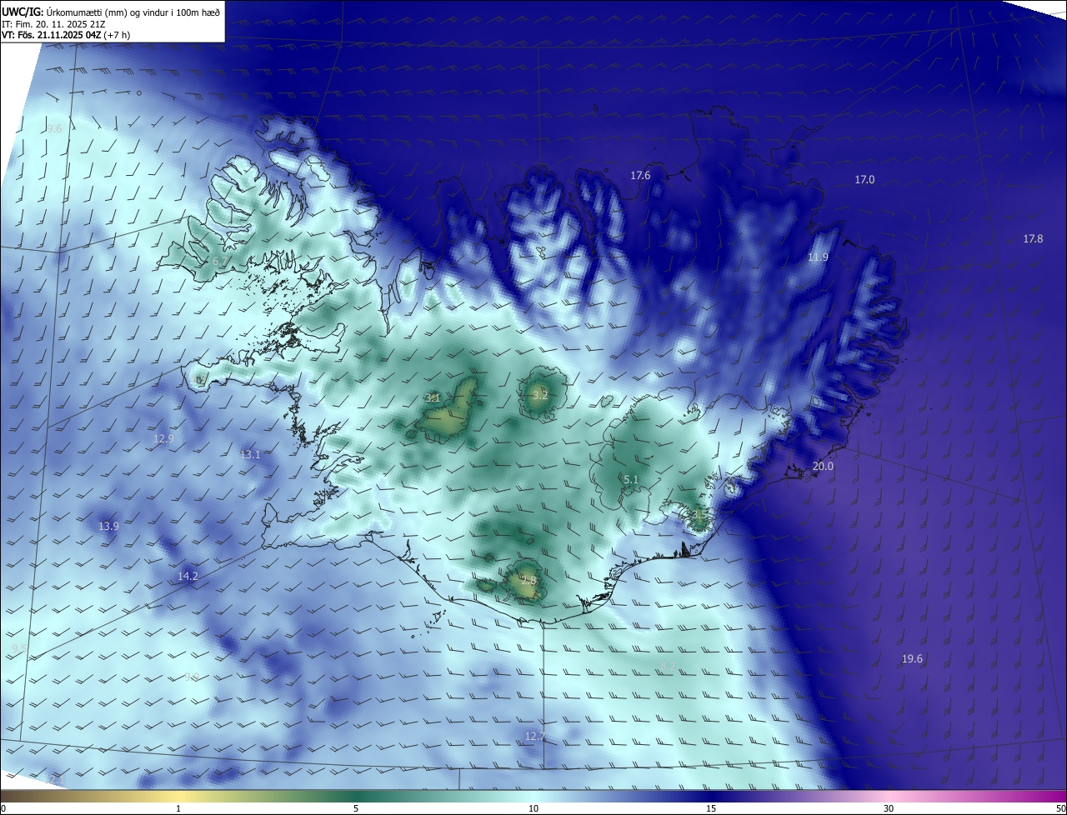Click the 'IT: Fim. 20. 11. 2025 21Z' line
This screenshot has width=1067, height=815.
pos(53,24)
